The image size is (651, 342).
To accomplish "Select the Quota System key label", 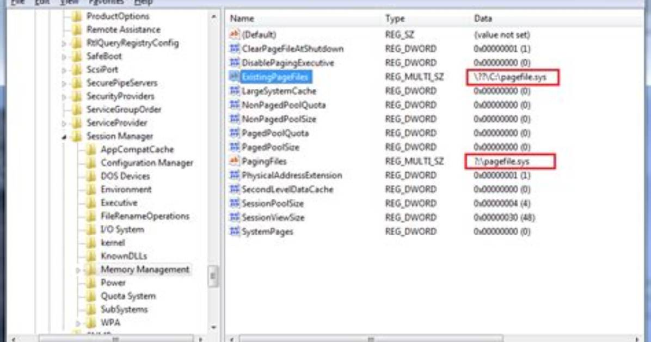I will pyautogui.click(x=128, y=296).
